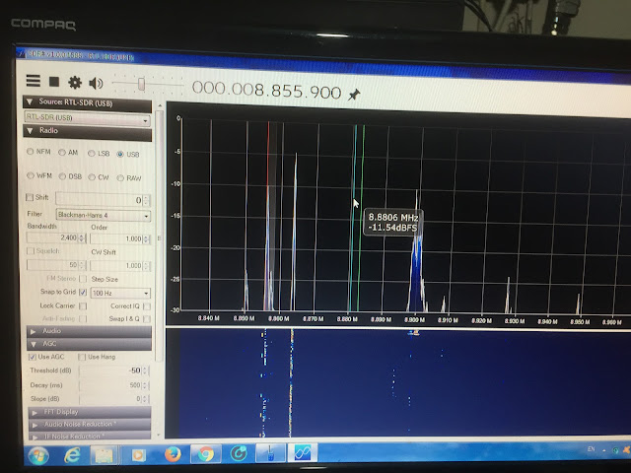Click the side panel vertical scrollbar
Viewport: 631px width, 473px height.
coord(160,236)
